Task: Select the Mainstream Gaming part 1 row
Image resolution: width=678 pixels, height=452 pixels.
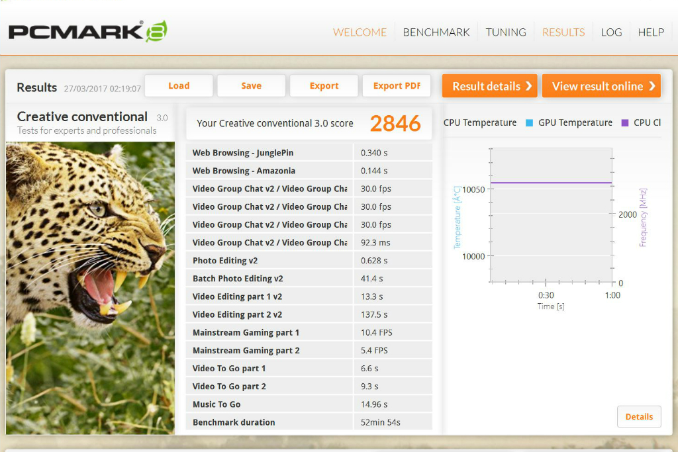Action: click(269, 332)
